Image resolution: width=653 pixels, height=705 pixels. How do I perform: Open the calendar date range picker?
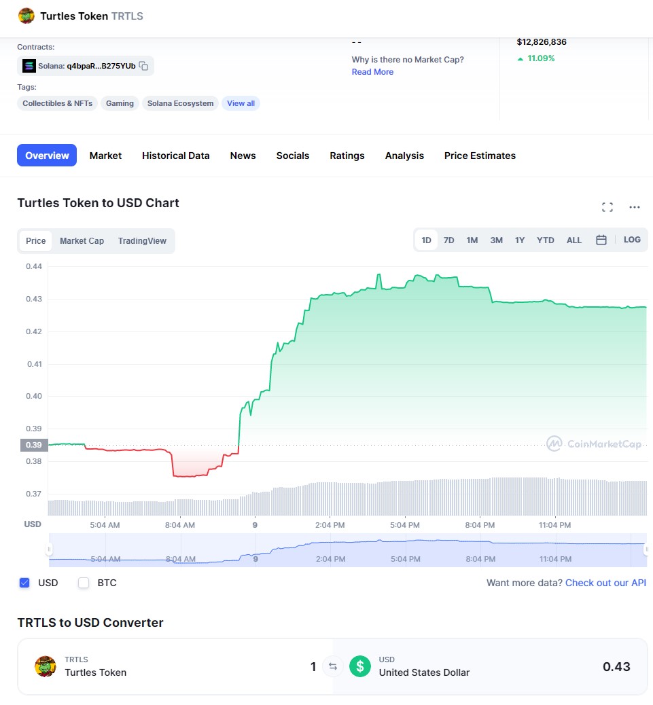tap(601, 240)
